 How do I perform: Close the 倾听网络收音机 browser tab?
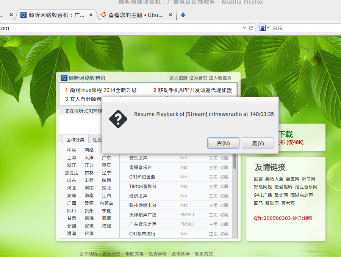pos(91,15)
